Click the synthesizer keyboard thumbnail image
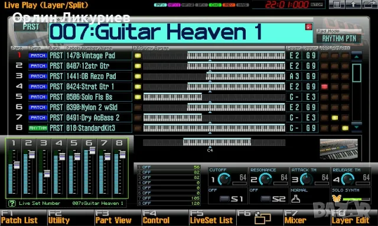The width and height of the screenshot is (378, 226). pyautogui.click(x=338, y=149)
